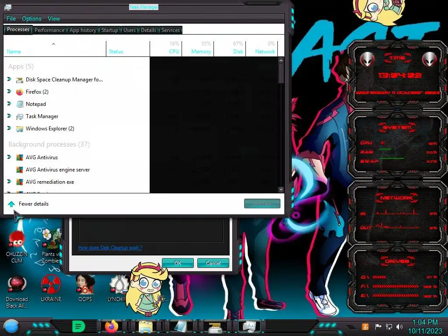Switch to Disk Cleanup on the taskbar
Viewport: 448px width, 336px height.
[214, 327]
